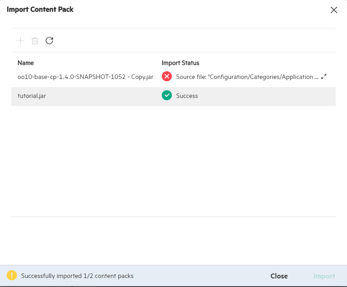Viewport: 347px width, 287px height.
Task: Click the empty area below the file list
Action: (x=173, y=161)
